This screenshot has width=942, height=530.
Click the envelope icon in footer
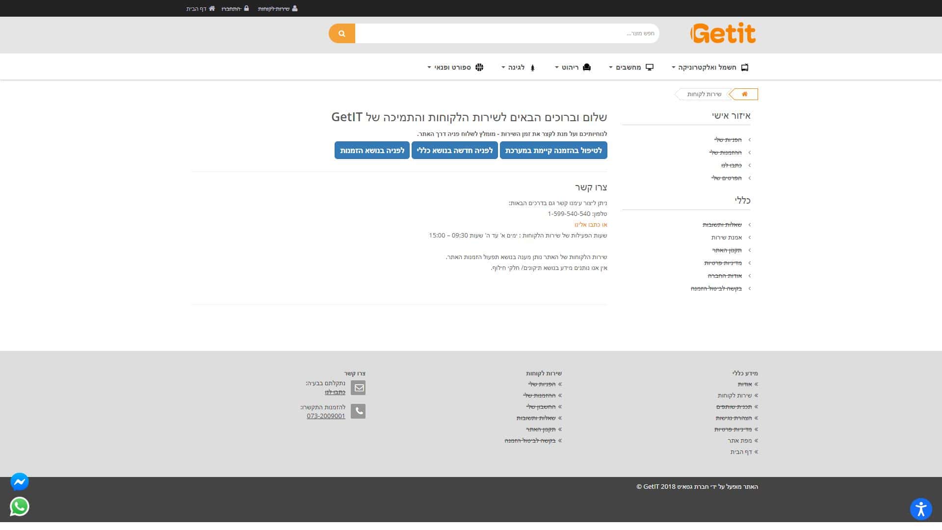point(358,388)
